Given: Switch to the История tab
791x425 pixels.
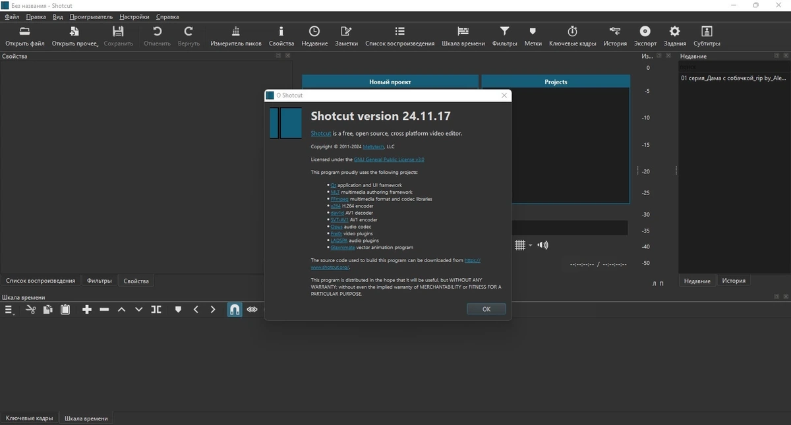Looking at the screenshot, I should point(734,281).
